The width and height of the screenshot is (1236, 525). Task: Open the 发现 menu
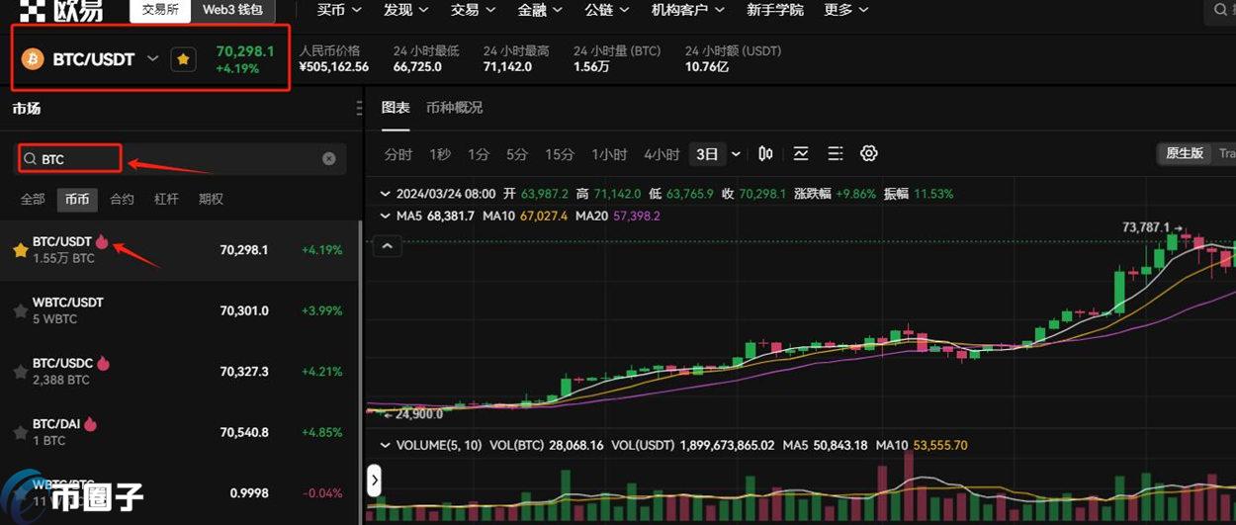pyautogui.click(x=406, y=10)
